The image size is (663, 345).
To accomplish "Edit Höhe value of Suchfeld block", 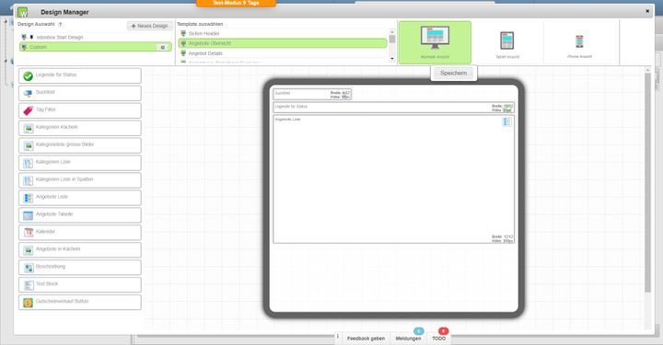I will pyautogui.click(x=345, y=97).
